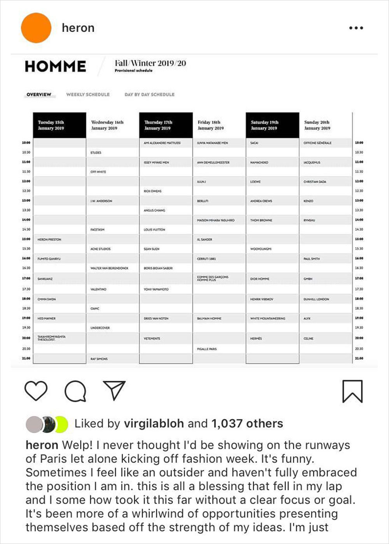
Task: Switch to the Weekly Schedule tab
Action: [88, 95]
